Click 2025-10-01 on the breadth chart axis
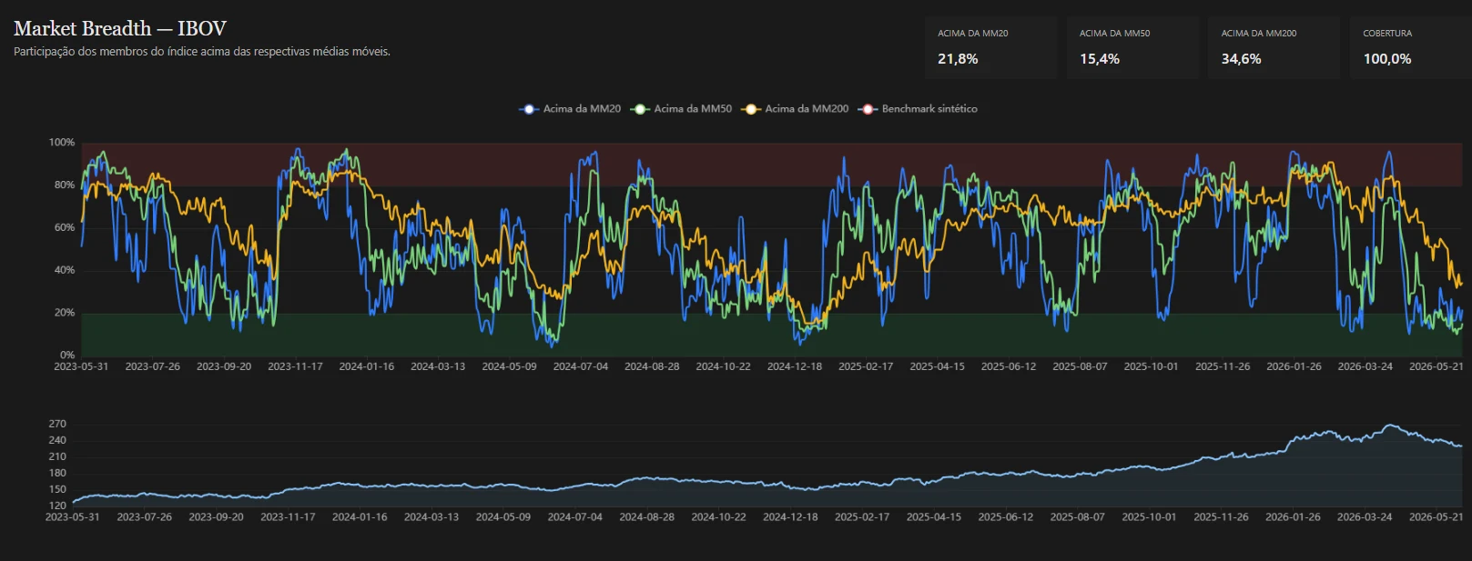The height and width of the screenshot is (561, 1472). click(1151, 366)
